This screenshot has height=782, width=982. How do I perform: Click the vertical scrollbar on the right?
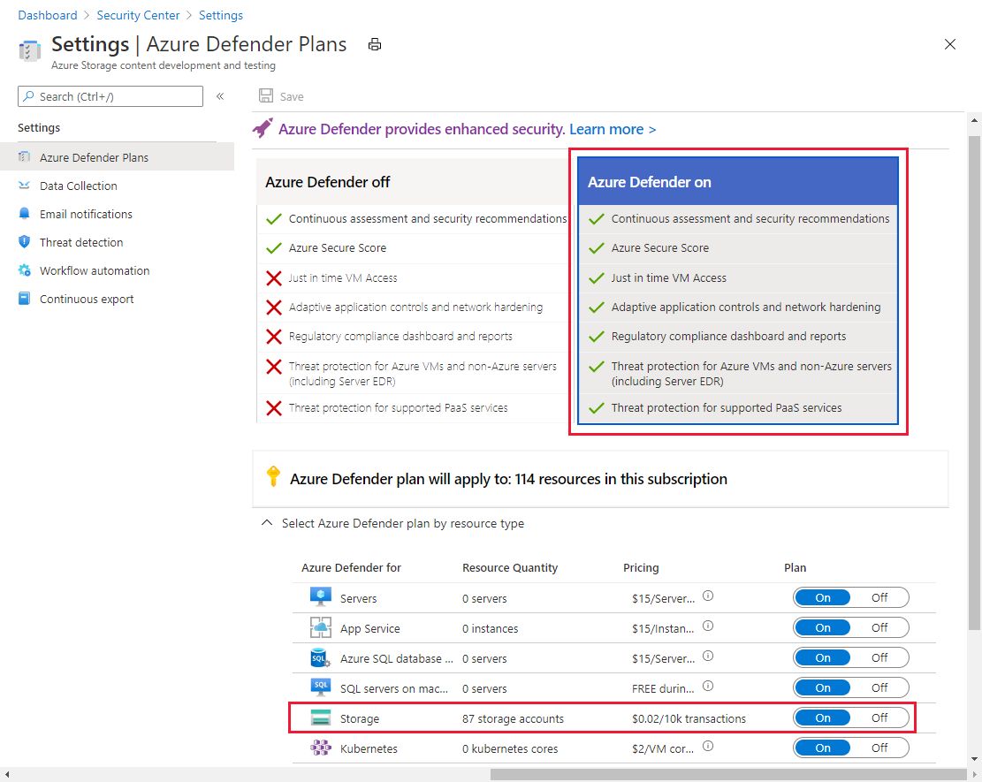(x=974, y=353)
